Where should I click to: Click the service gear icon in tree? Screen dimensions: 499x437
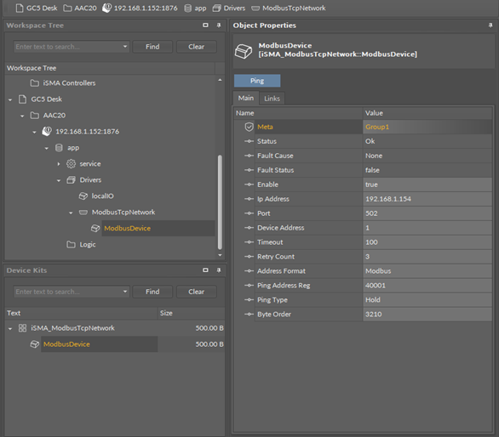tap(71, 164)
